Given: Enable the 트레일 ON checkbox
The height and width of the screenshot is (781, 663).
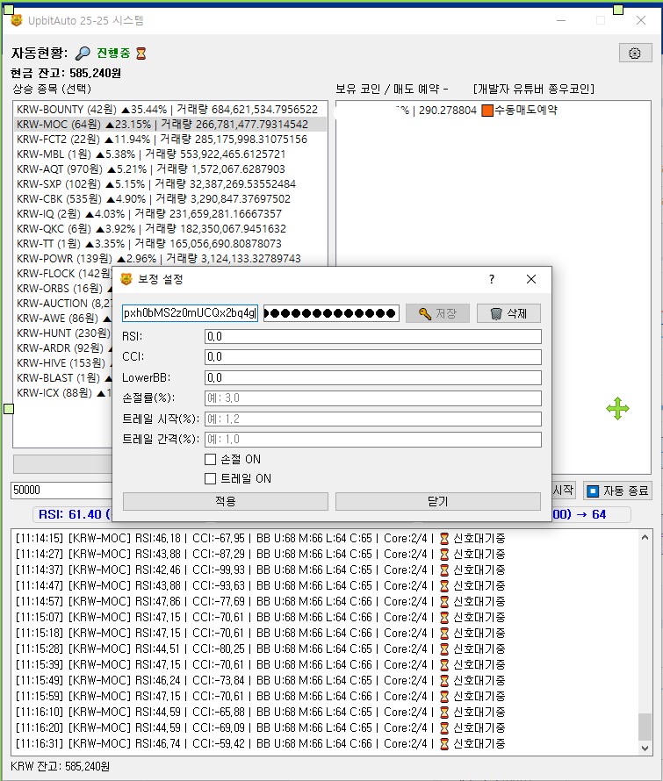Looking at the screenshot, I should [x=210, y=478].
